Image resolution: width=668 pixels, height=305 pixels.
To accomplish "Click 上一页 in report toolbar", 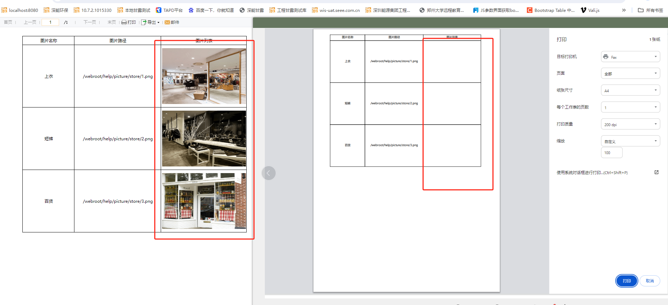I will 30,22.
